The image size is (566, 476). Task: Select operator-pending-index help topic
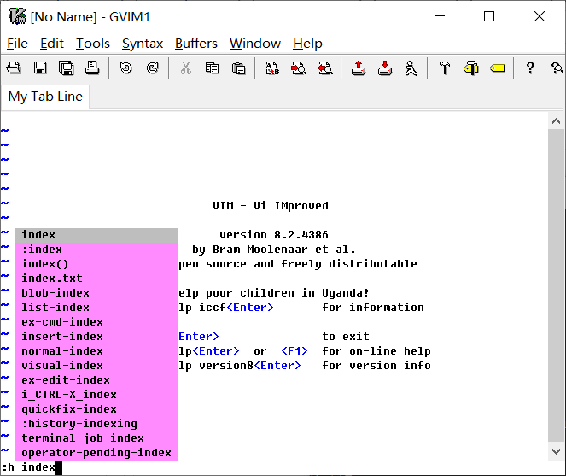point(96,453)
